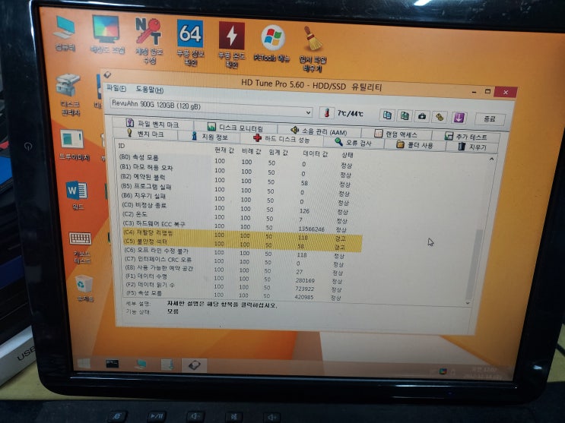This screenshot has width=565, height=423.
Task: Click the command prompt taskbar icon
Action: point(112,364)
